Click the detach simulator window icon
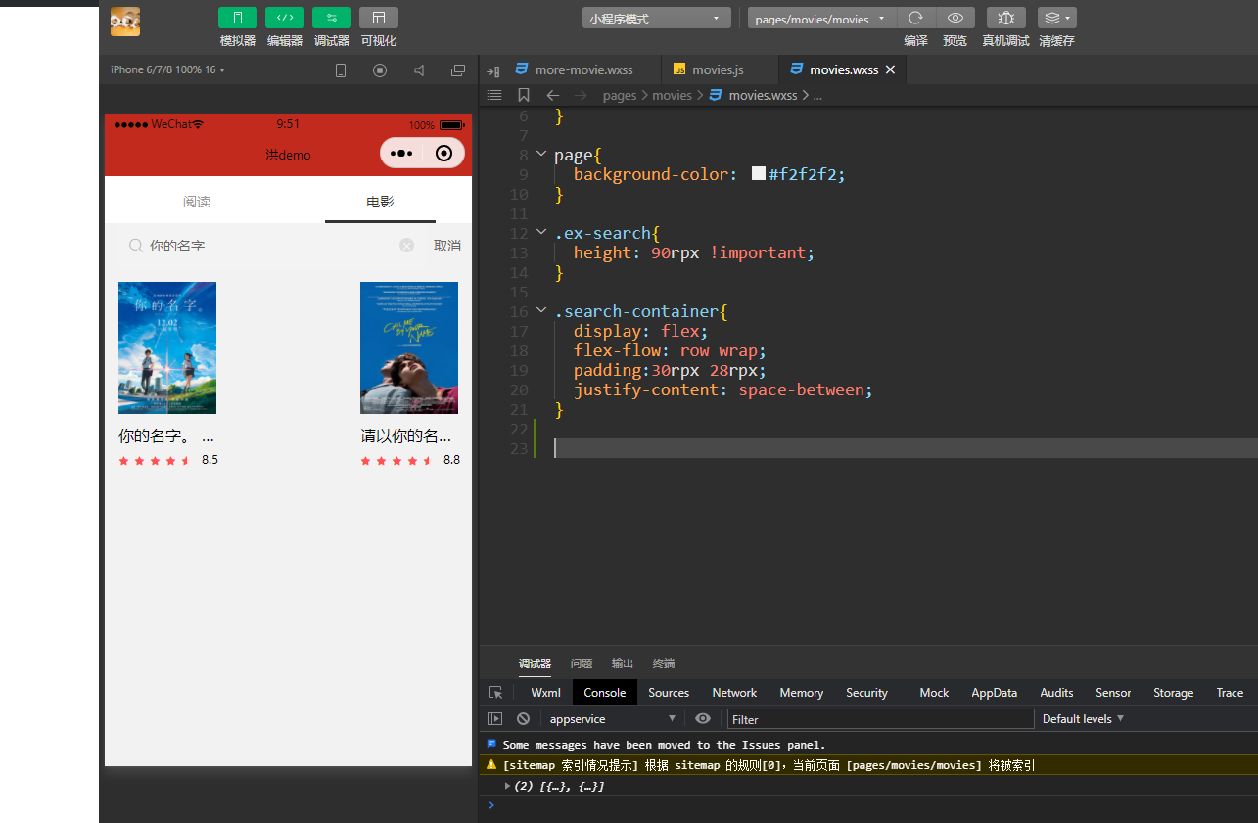 tap(457, 70)
